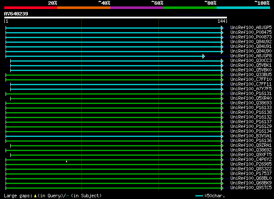The image size is (274, 199).
Task: Select the UniRef100_A7Y7F5 label
Action: pyautogui.click(x=251, y=89)
